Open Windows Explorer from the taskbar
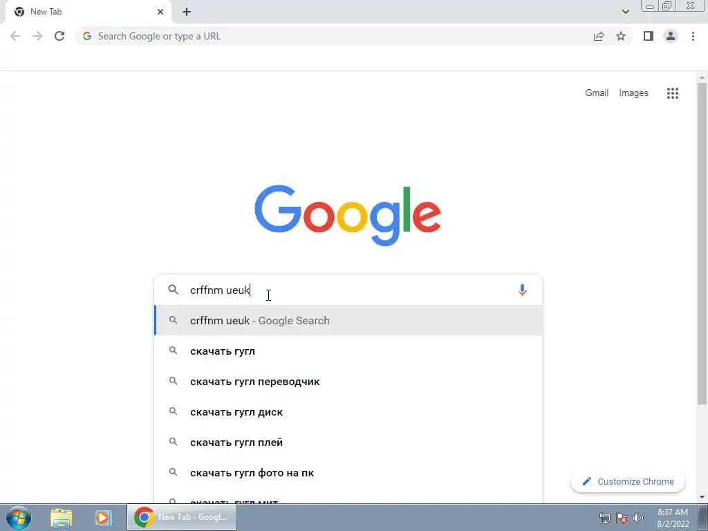Screen dimensions: 708x531 (62, 517)
